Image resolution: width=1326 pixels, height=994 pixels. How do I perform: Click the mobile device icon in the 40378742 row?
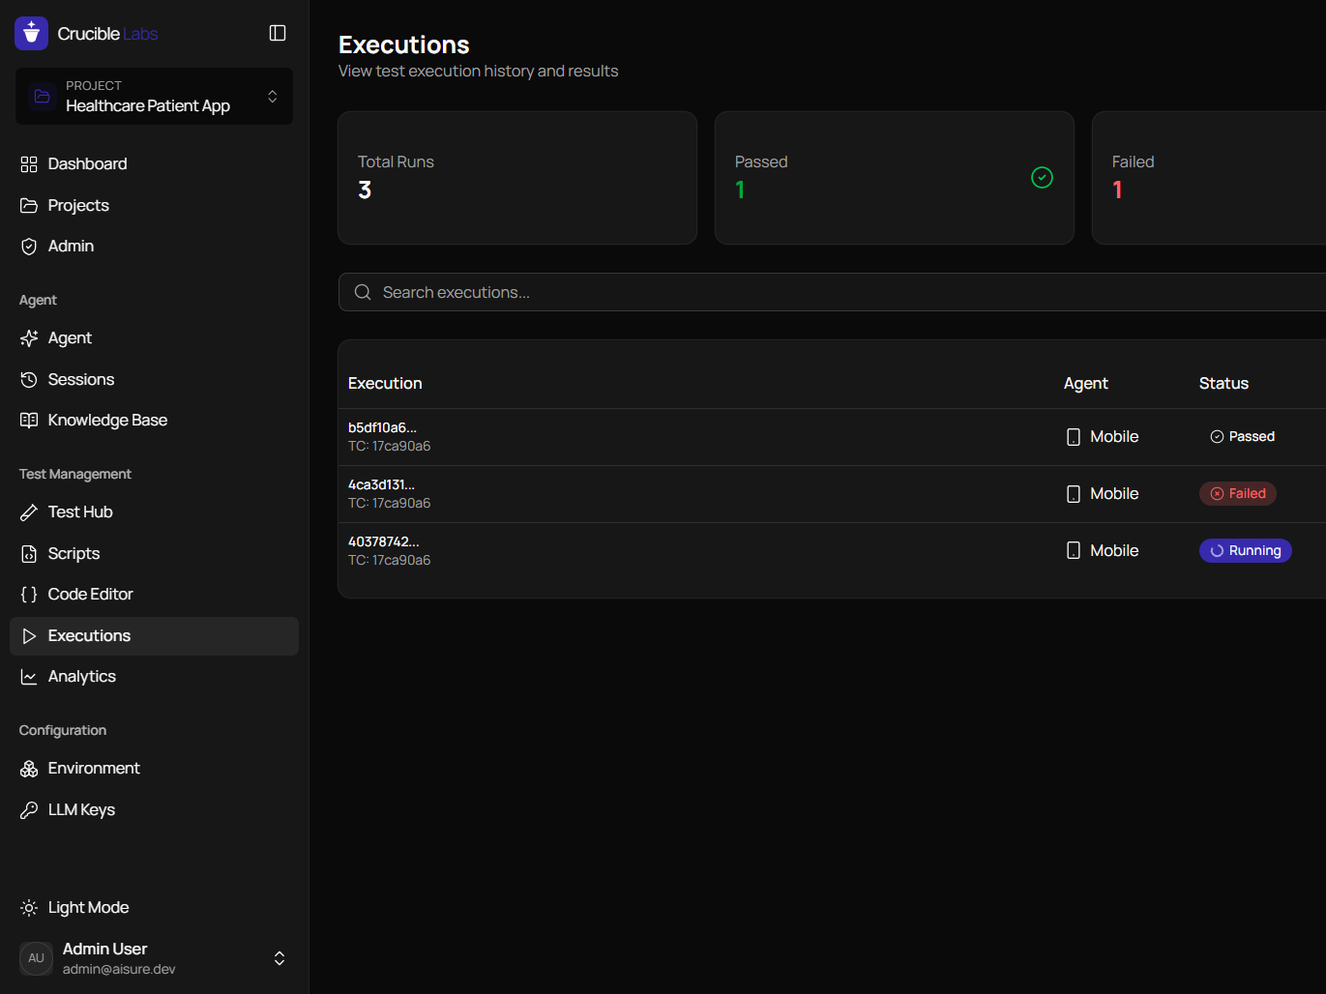(x=1074, y=551)
